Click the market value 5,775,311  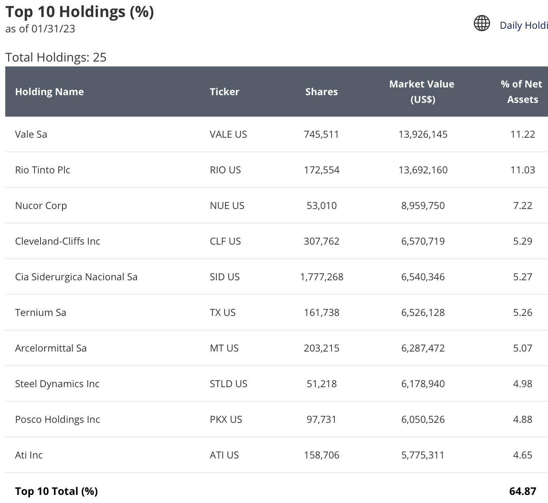[x=423, y=455]
